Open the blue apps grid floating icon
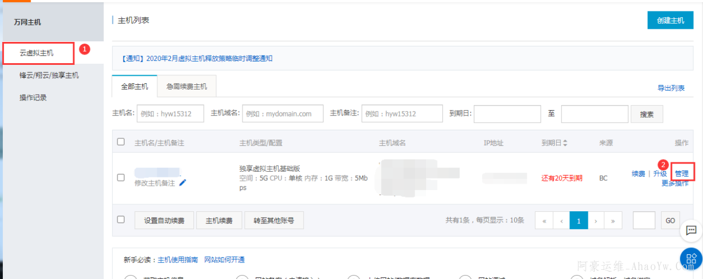 coord(691,258)
